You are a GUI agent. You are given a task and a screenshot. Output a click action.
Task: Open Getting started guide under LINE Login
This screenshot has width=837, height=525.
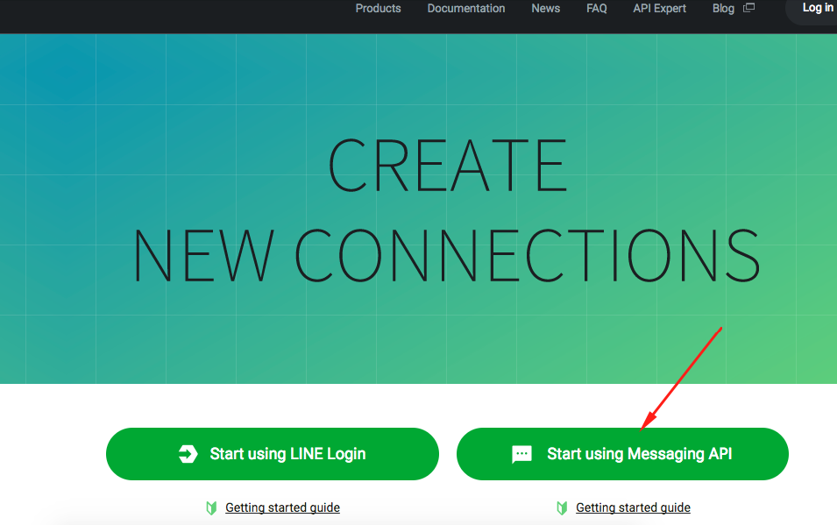(x=282, y=507)
